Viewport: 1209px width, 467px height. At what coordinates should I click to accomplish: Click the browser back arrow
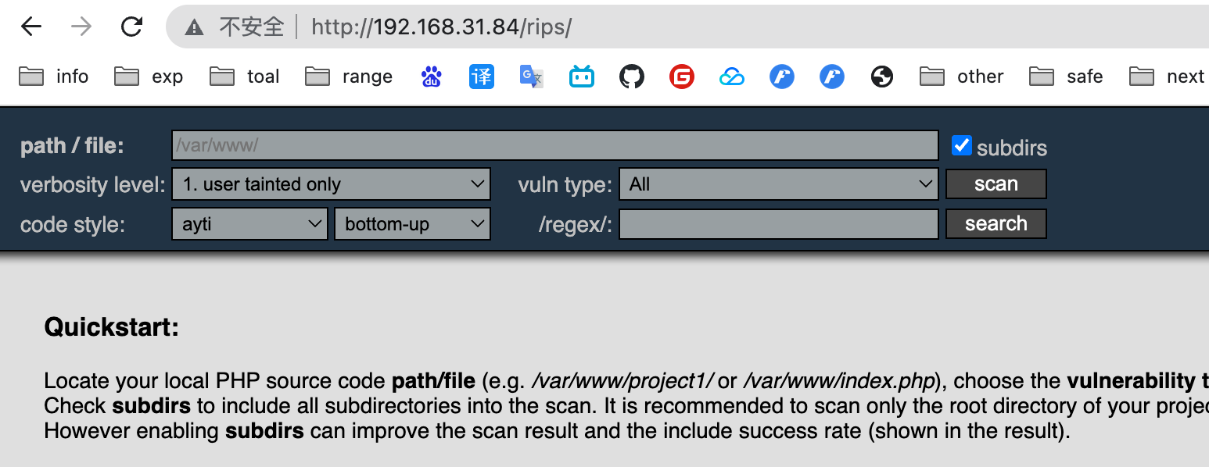[30, 27]
